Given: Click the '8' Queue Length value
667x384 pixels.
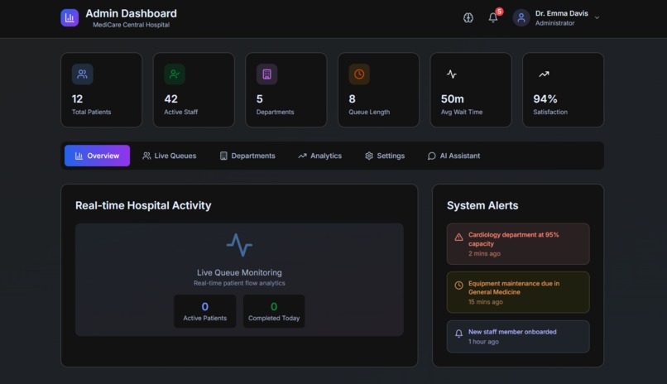Looking at the screenshot, I should pos(352,99).
